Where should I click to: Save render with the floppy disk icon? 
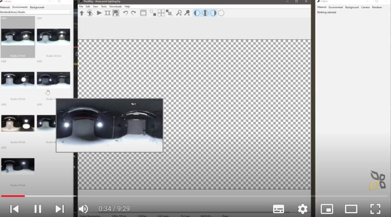pos(116,13)
